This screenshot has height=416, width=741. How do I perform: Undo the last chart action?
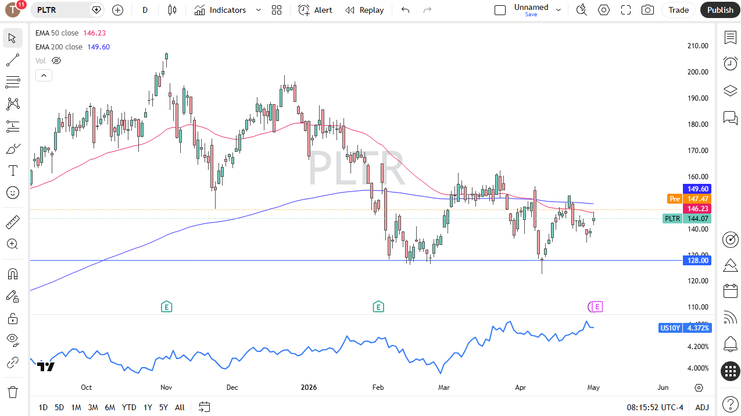tap(406, 10)
